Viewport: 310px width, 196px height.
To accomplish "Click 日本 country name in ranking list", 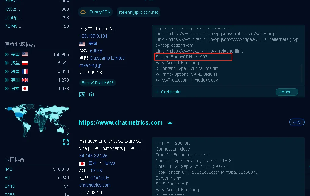I will pos(15,89).
